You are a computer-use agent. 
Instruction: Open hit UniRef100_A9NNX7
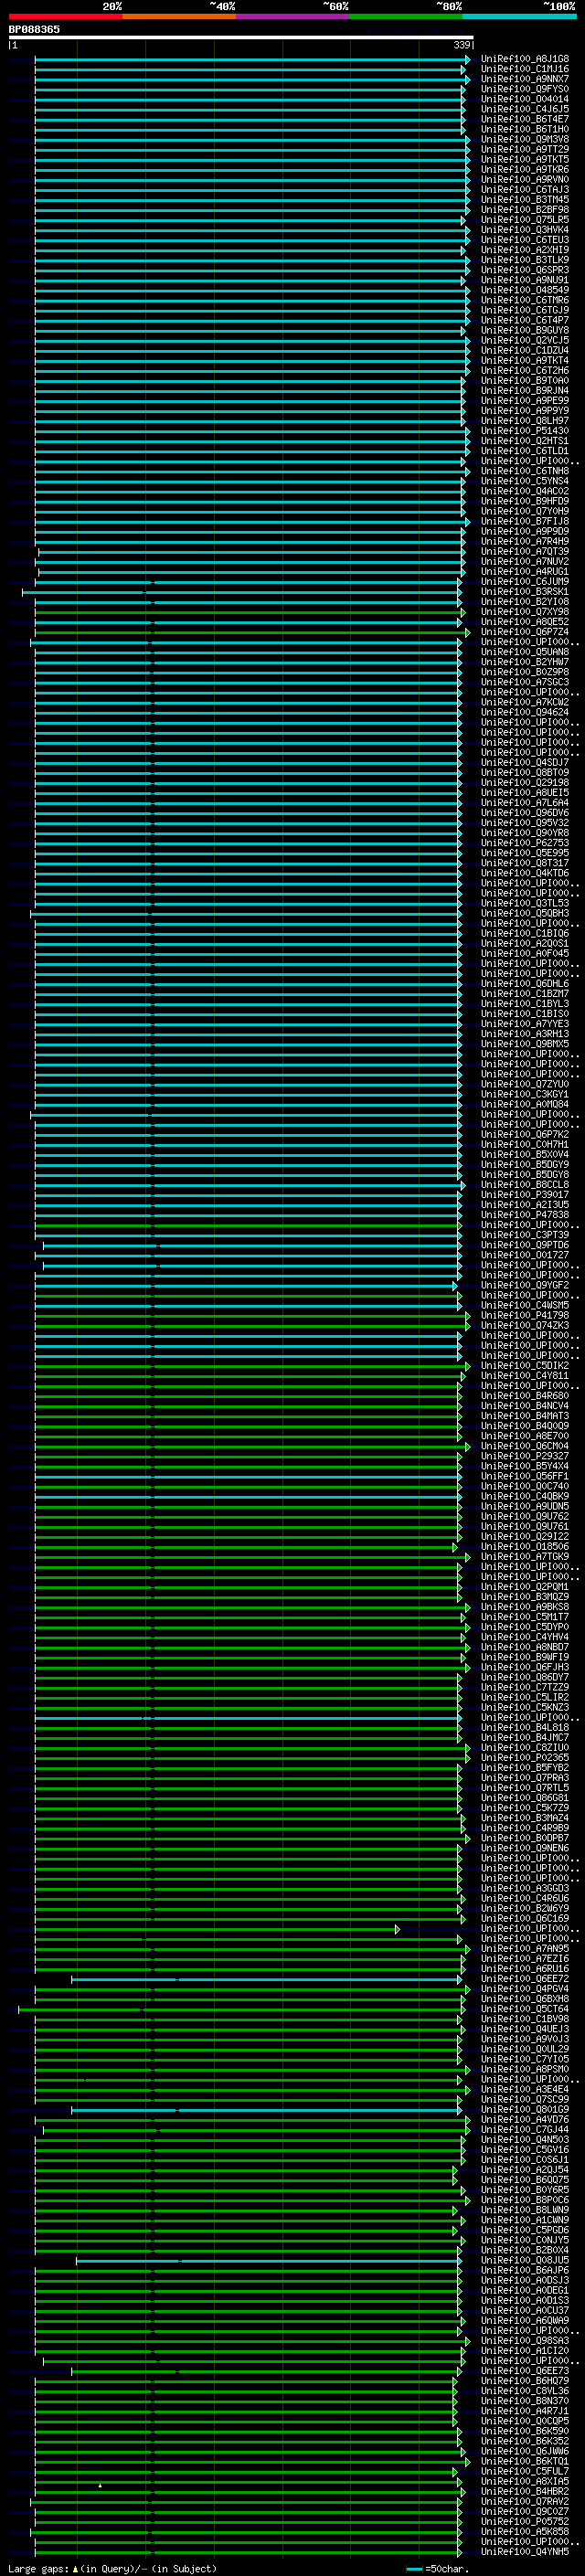[525, 79]
